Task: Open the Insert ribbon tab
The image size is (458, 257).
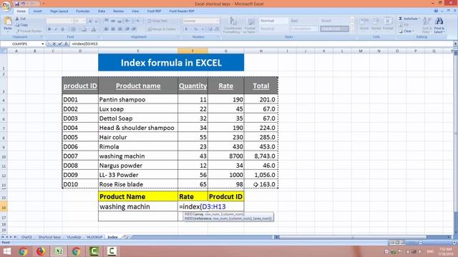Action: tap(37, 11)
